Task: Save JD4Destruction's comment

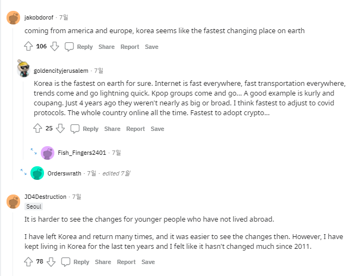Action: [148, 262]
